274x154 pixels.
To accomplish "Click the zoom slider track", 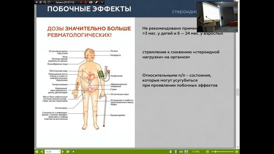I will 222,152.
